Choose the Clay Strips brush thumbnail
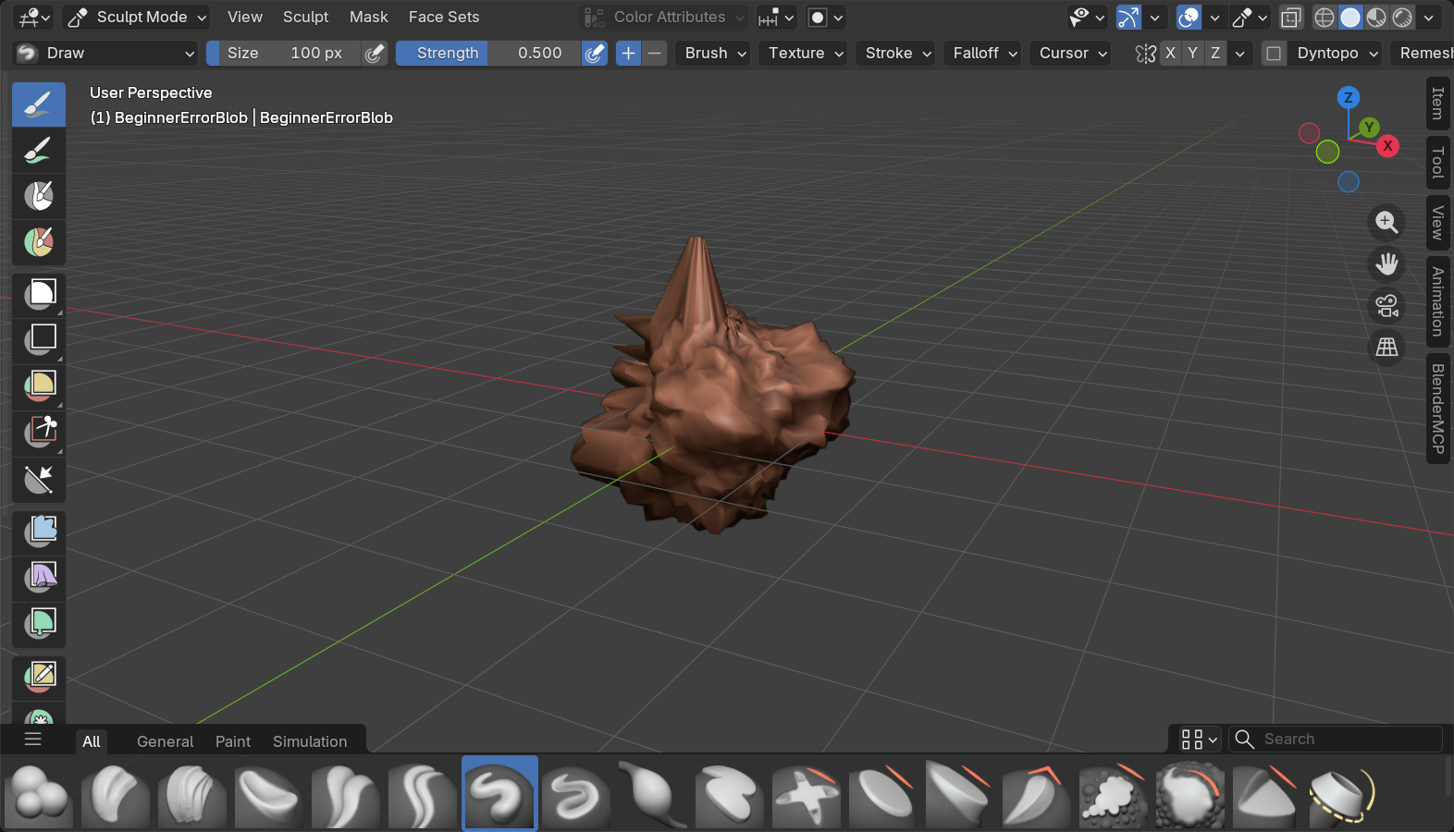1454x832 pixels. coord(191,794)
